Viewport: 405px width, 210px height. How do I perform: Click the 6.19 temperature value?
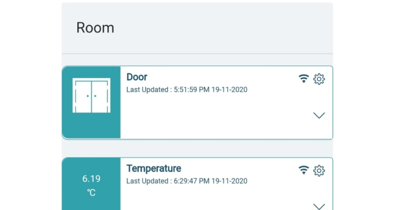coord(92,178)
